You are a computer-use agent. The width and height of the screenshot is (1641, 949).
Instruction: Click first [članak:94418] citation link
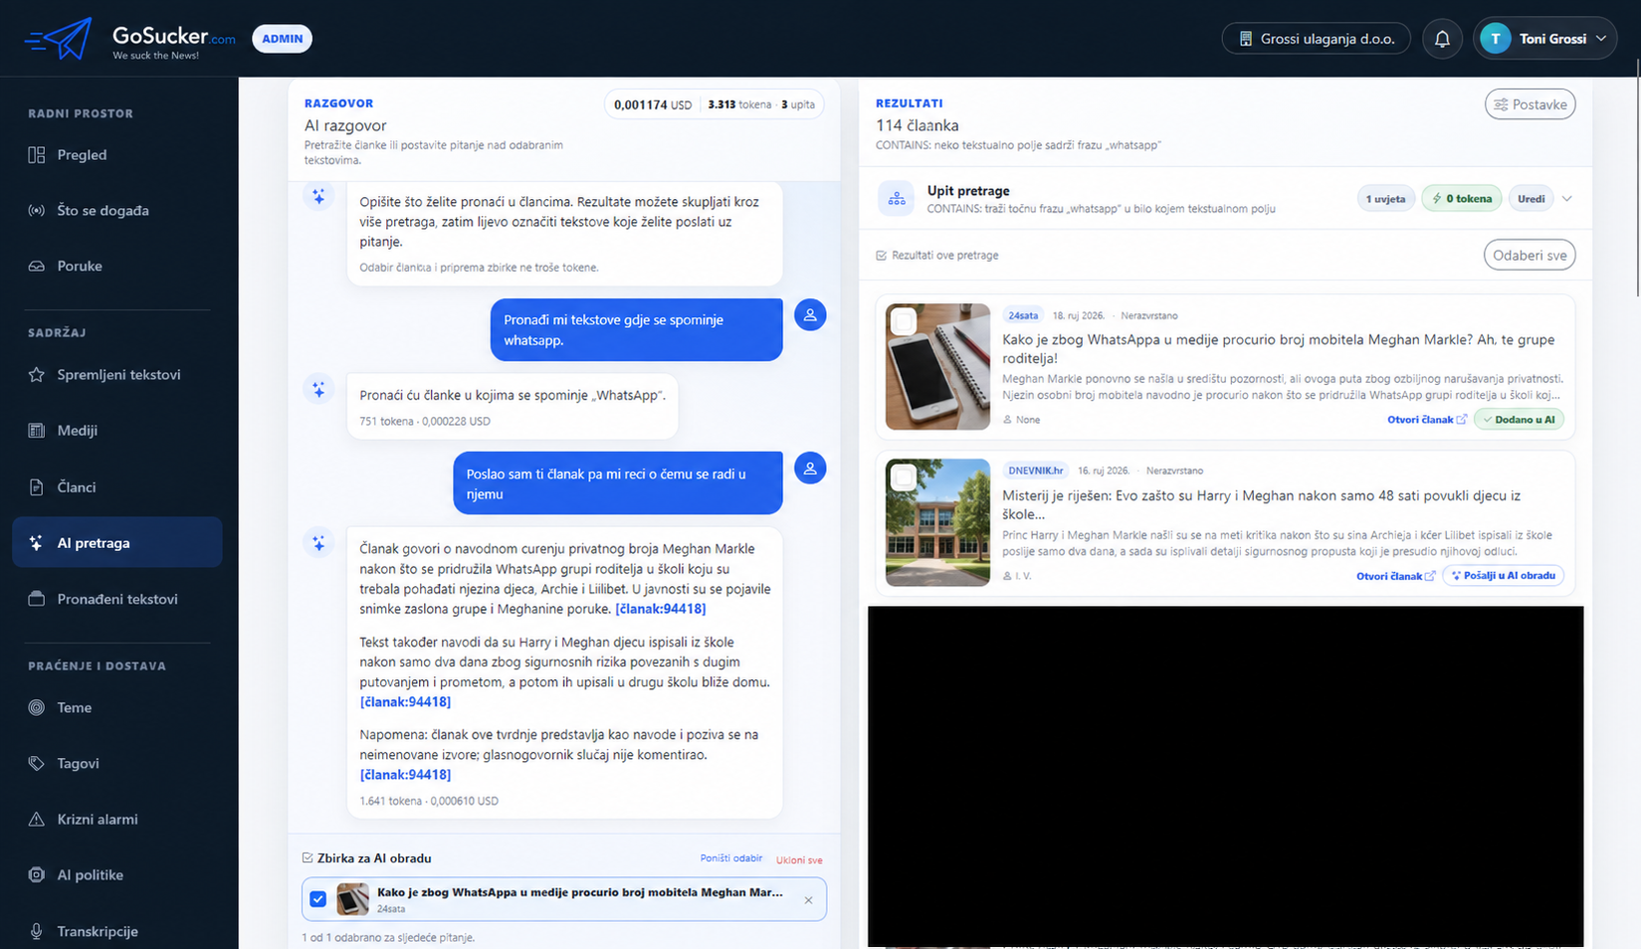tap(661, 609)
